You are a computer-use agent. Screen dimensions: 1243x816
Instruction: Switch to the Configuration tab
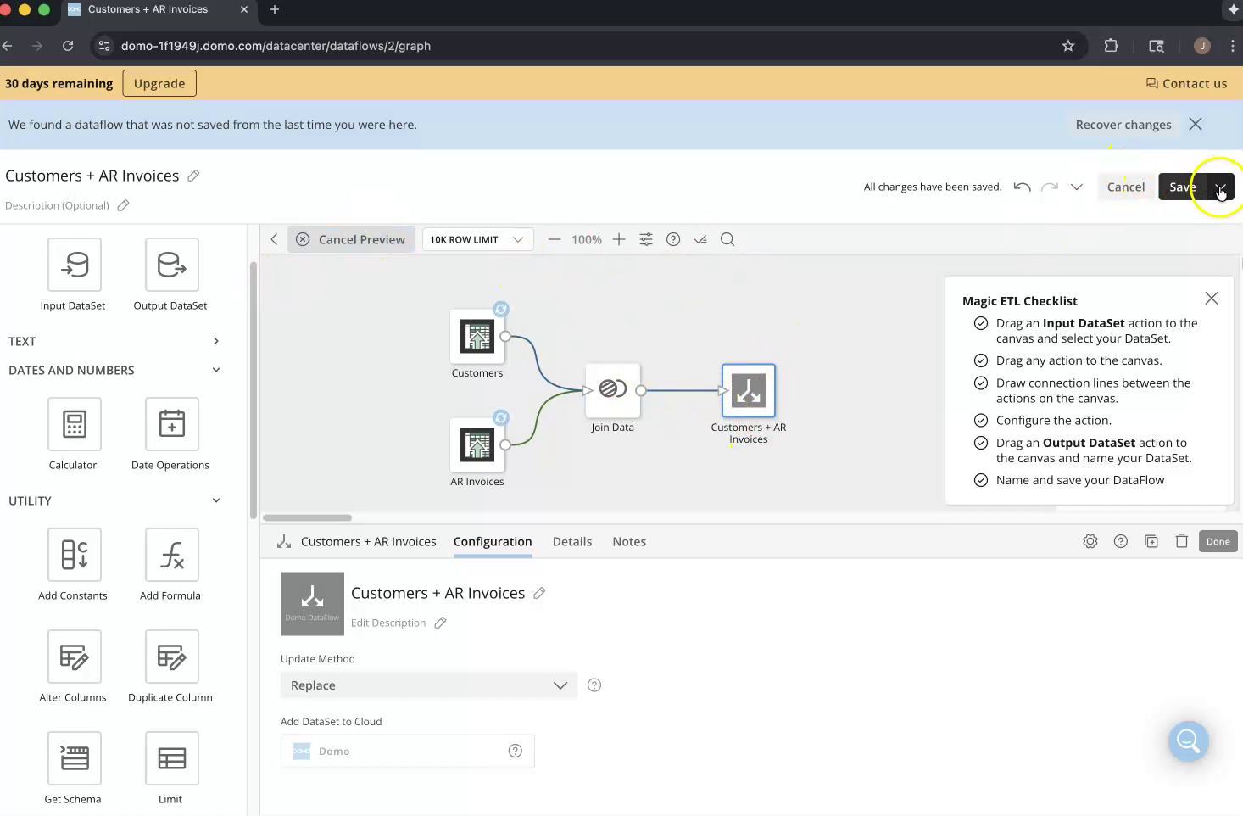point(493,541)
